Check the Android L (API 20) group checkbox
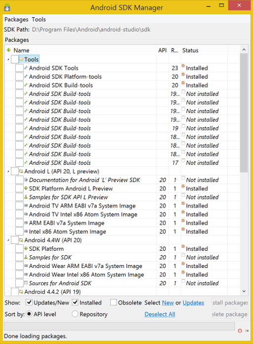The height and width of the screenshot is (344, 253). tap(15, 171)
